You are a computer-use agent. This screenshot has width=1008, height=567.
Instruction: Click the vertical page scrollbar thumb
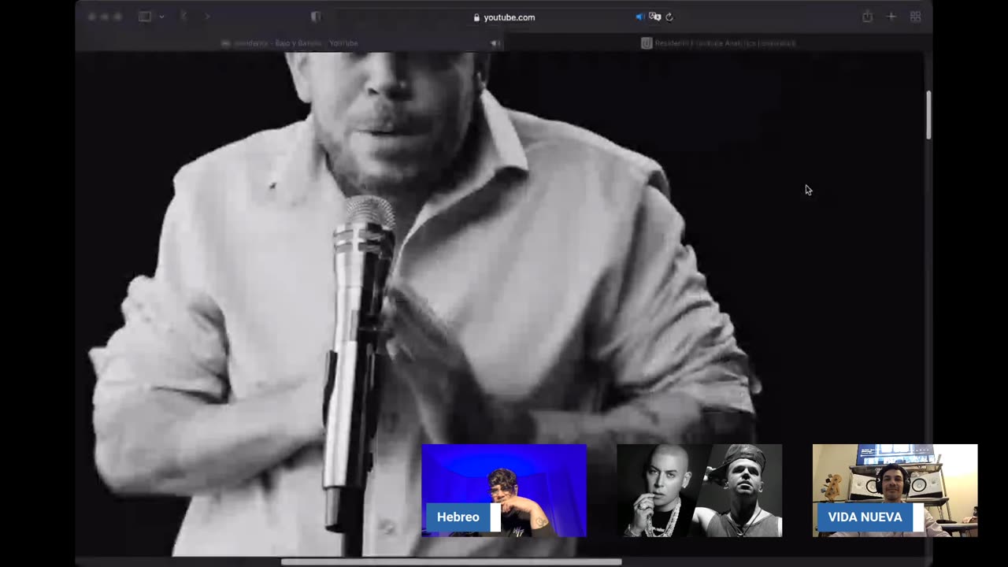(928, 115)
